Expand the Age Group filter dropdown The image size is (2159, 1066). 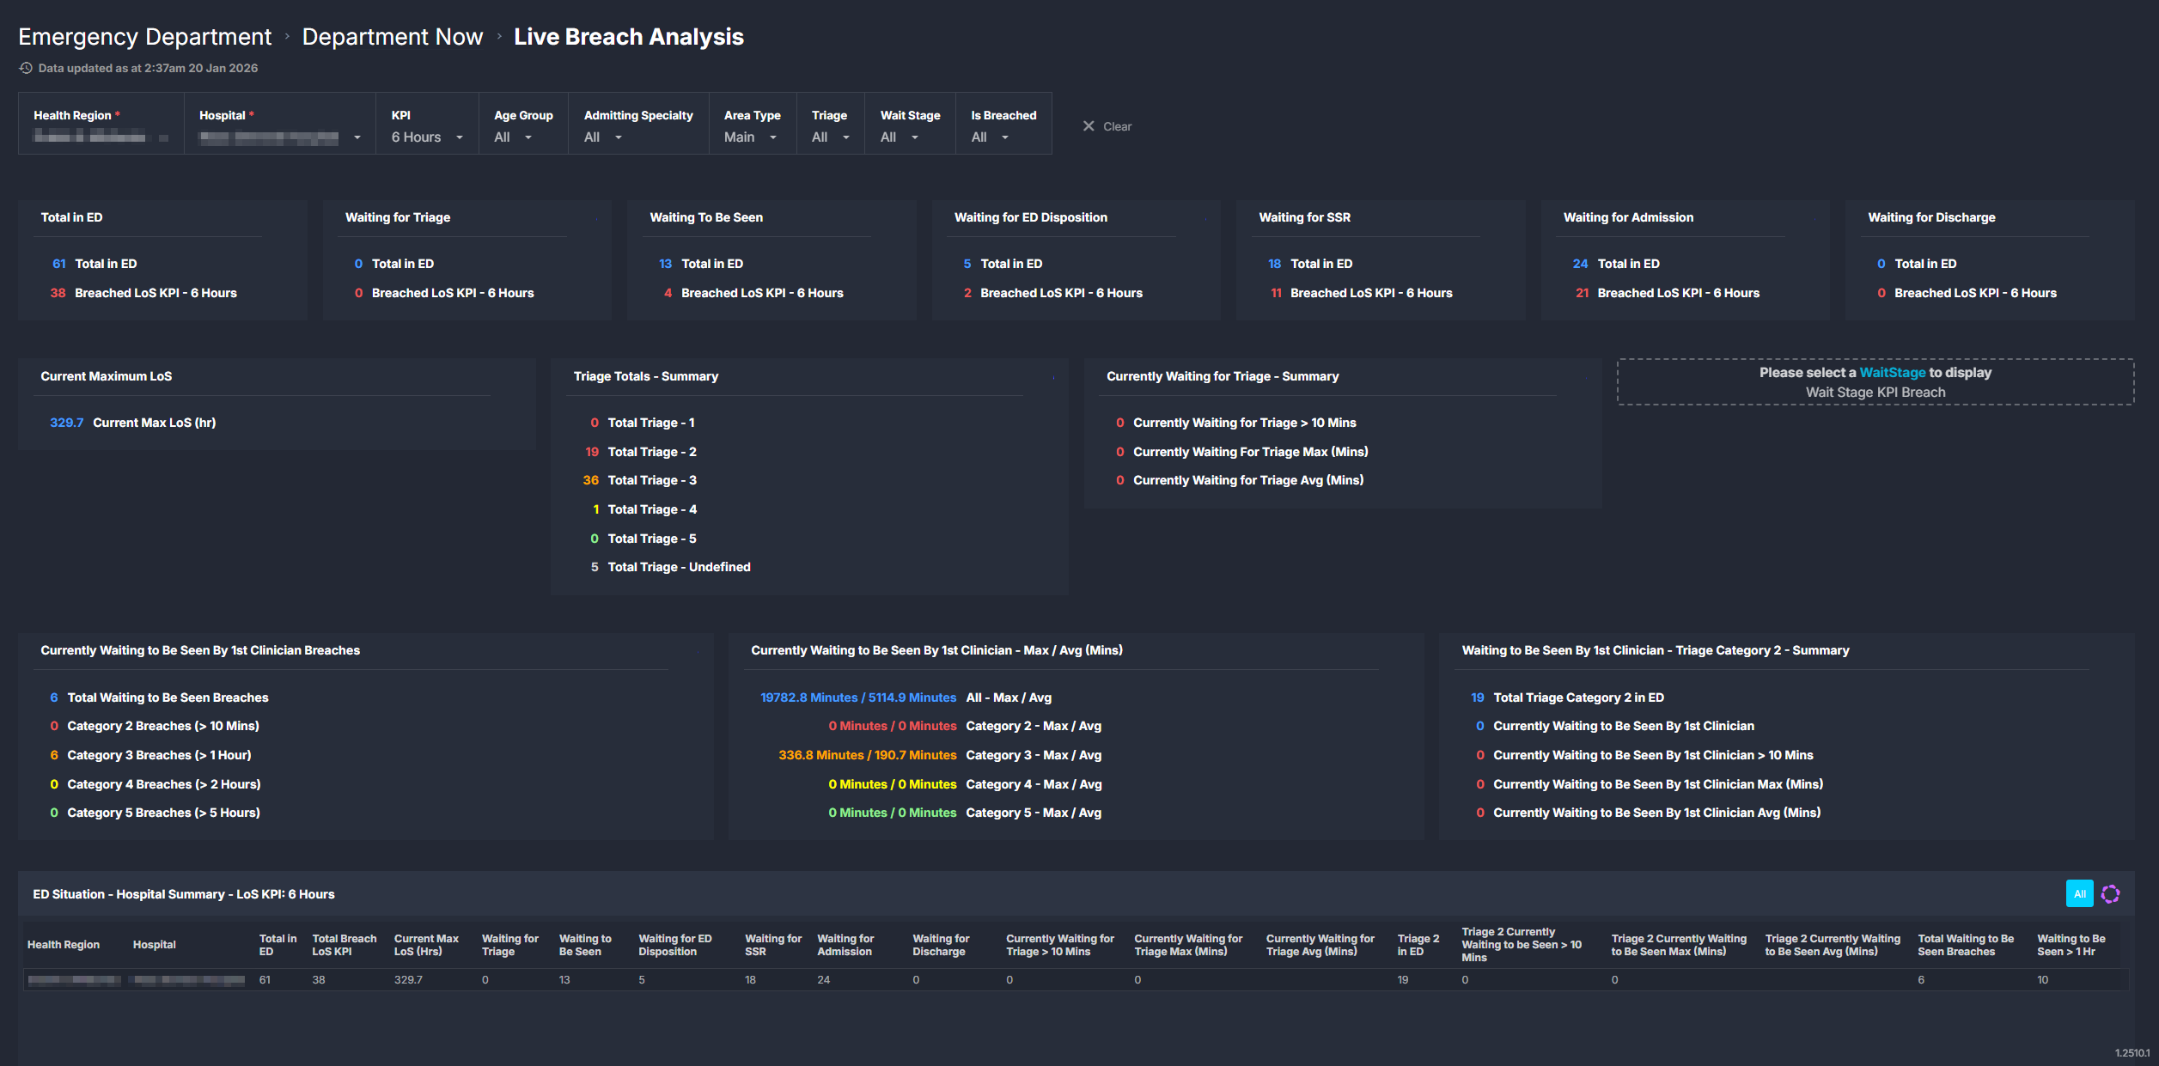(x=513, y=137)
